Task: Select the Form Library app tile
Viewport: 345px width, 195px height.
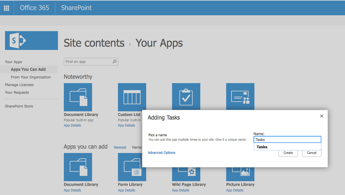Action: (x=132, y=167)
